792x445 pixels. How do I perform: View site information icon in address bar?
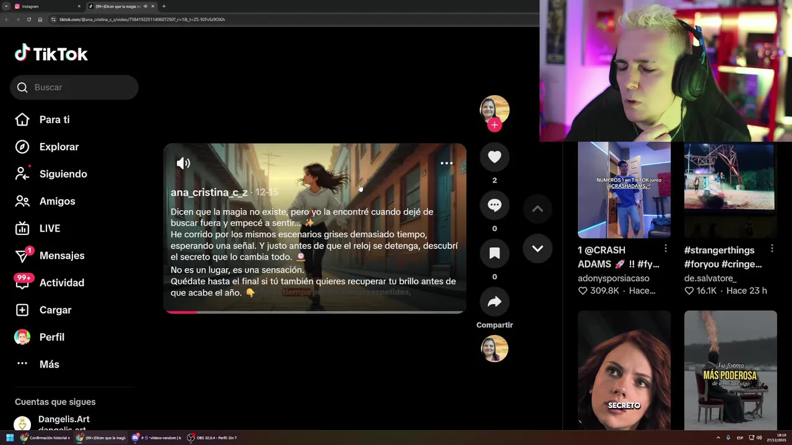(x=54, y=19)
